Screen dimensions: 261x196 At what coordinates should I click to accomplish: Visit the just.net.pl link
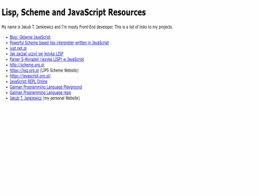[18, 48]
